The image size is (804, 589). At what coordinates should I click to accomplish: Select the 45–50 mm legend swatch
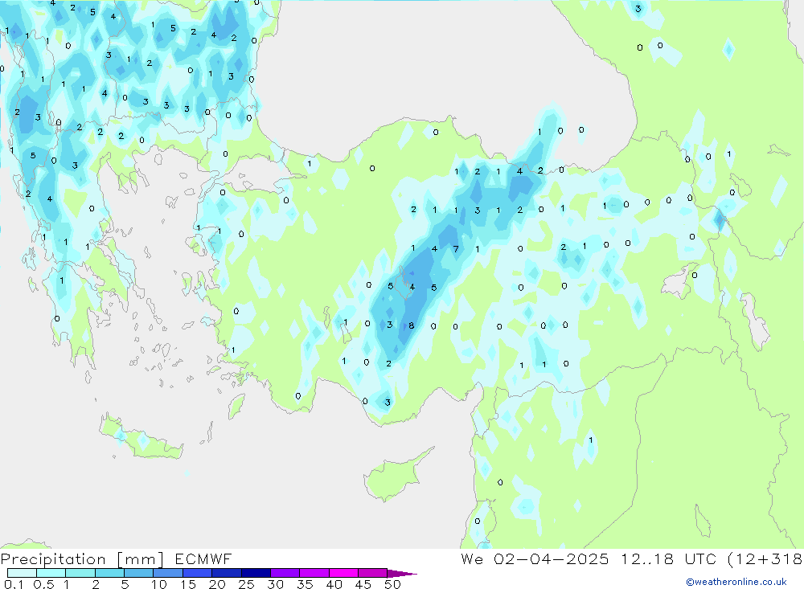[x=373, y=573]
